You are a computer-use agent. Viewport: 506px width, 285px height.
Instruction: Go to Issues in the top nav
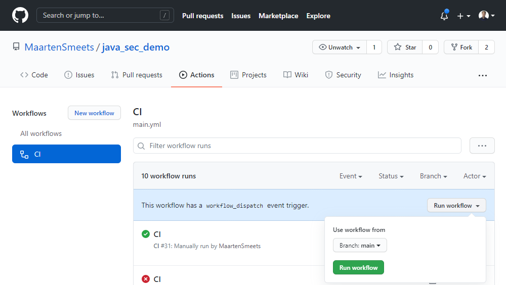[241, 16]
